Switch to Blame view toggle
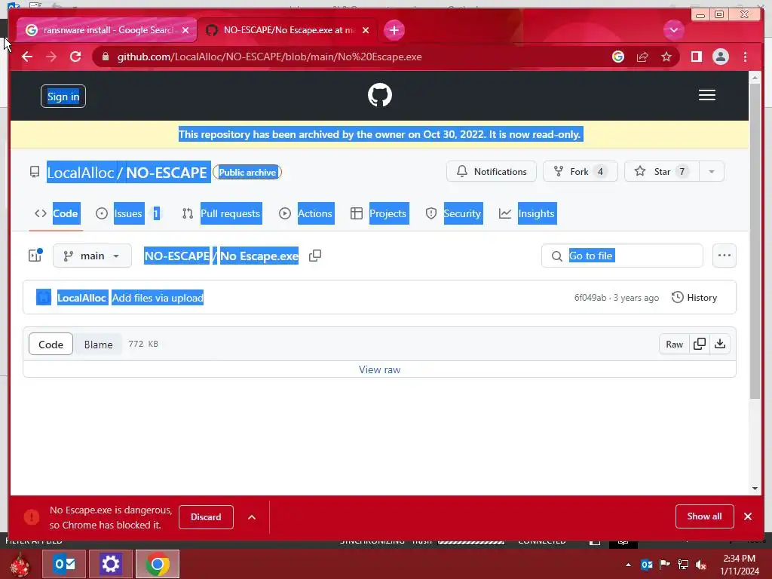 (x=98, y=344)
